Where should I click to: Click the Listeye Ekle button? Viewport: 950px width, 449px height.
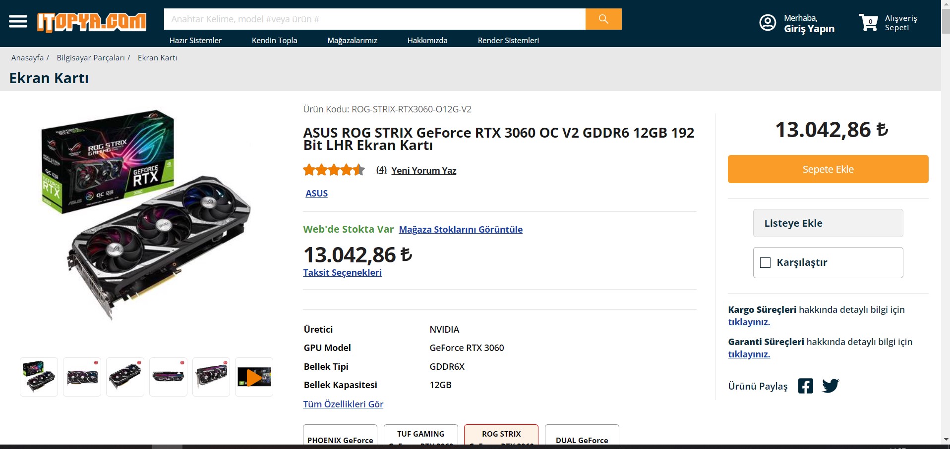828,223
